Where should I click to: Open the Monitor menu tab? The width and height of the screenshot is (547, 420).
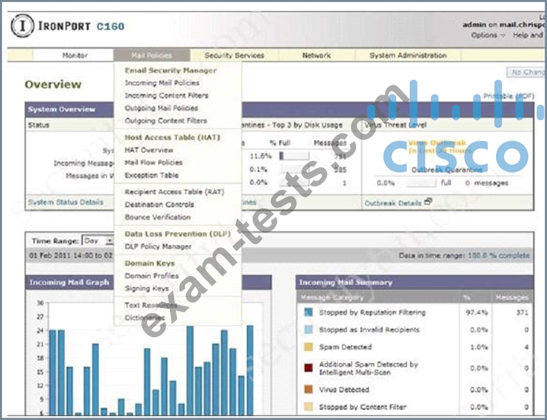(x=74, y=56)
